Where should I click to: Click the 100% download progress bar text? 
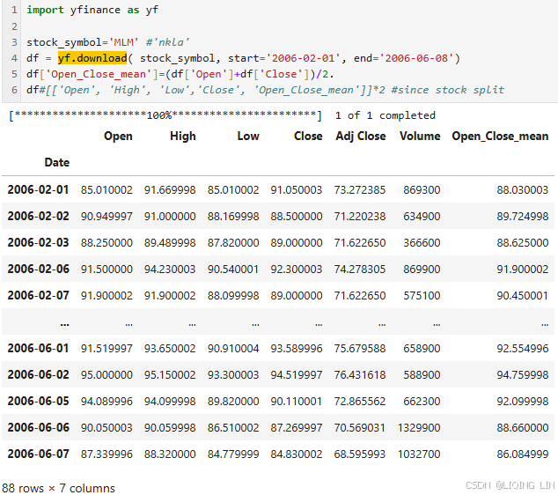tap(165, 115)
